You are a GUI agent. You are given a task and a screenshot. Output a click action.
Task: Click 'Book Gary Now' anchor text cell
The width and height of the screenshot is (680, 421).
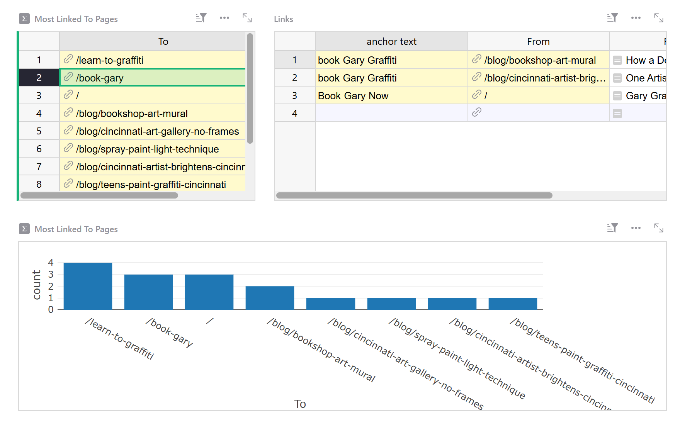pos(391,95)
